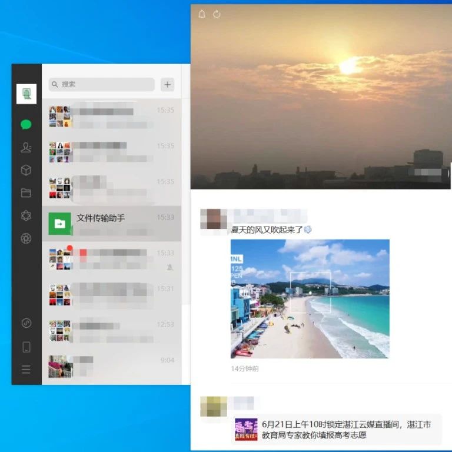Click the 14分钟前 timestamp
452x452 pixels.
click(245, 368)
